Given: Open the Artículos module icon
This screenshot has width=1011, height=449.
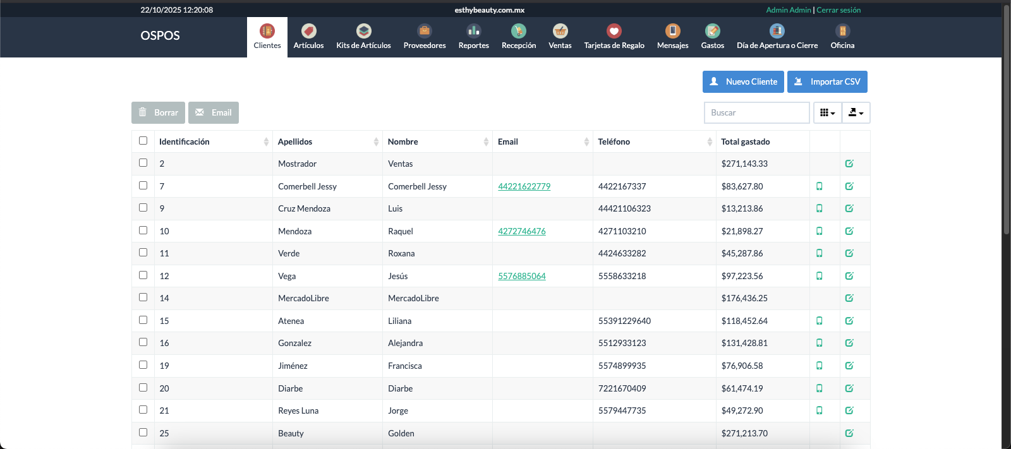Looking at the screenshot, I should pyautogui.click(x=308, y=31).
